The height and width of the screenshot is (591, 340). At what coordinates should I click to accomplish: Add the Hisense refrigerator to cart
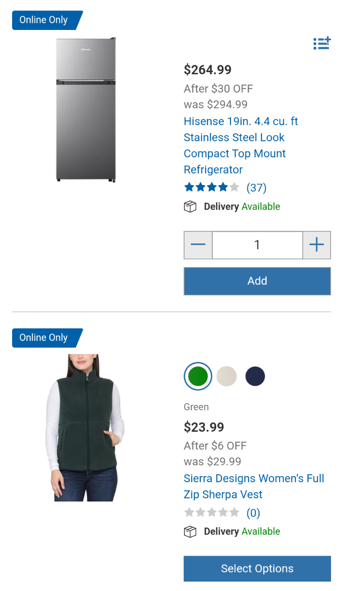pos(257,281)
